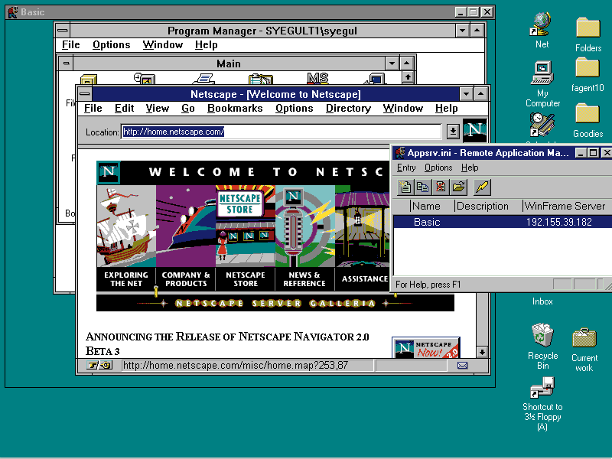Click the N logo at the banner's top-left corner
The height and width of the screenshot is (459, 612).
[x=109, y=171]
